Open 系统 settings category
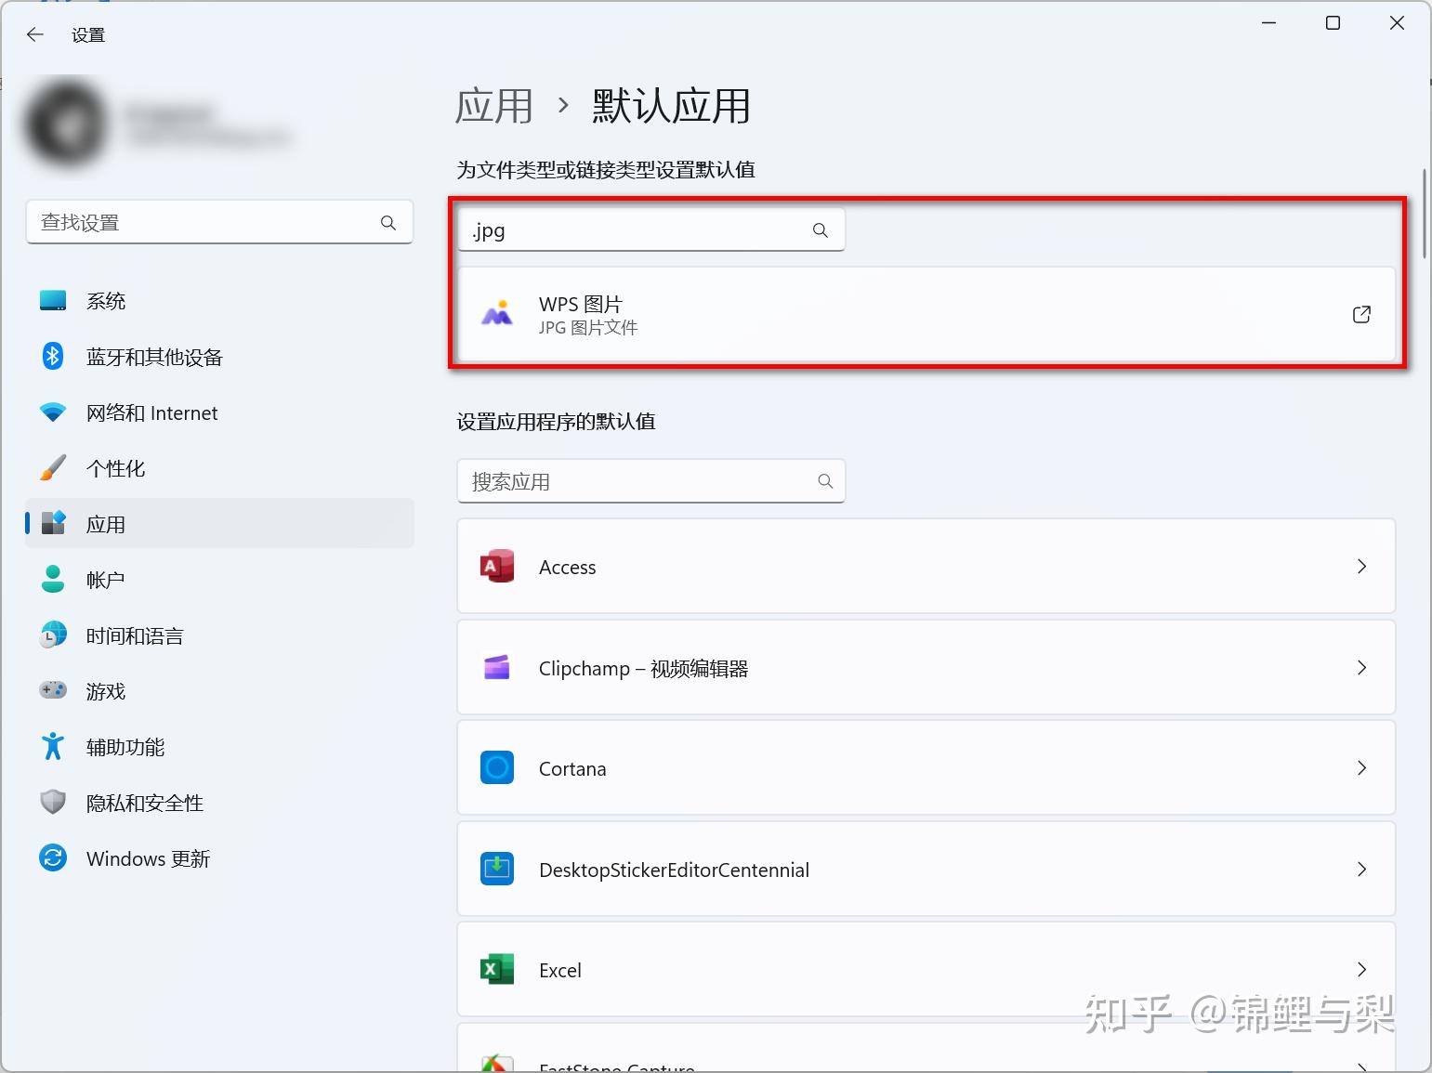 [x=219, y=301]
